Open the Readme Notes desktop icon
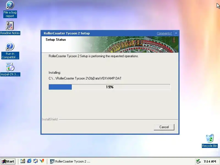Viewport: 220px width, 165px height. point(10,28)
